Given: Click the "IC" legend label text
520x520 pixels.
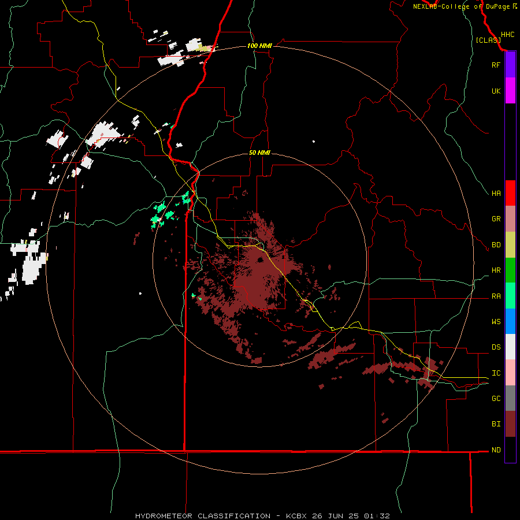Looking at the screenshot, I should (x=496, y=373).
